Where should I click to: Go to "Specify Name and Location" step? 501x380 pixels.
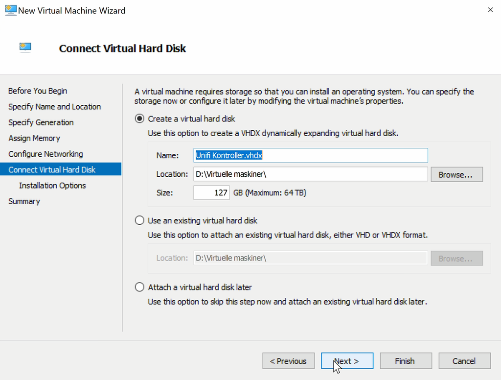point(54,106)
